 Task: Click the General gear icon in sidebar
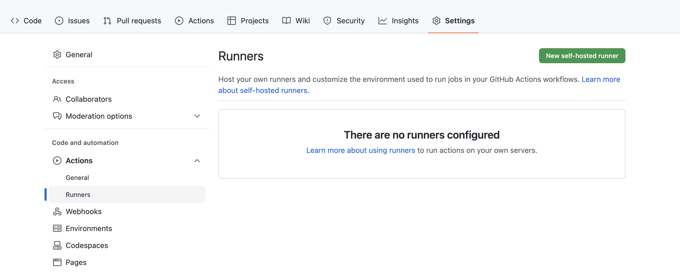[57, 55]
